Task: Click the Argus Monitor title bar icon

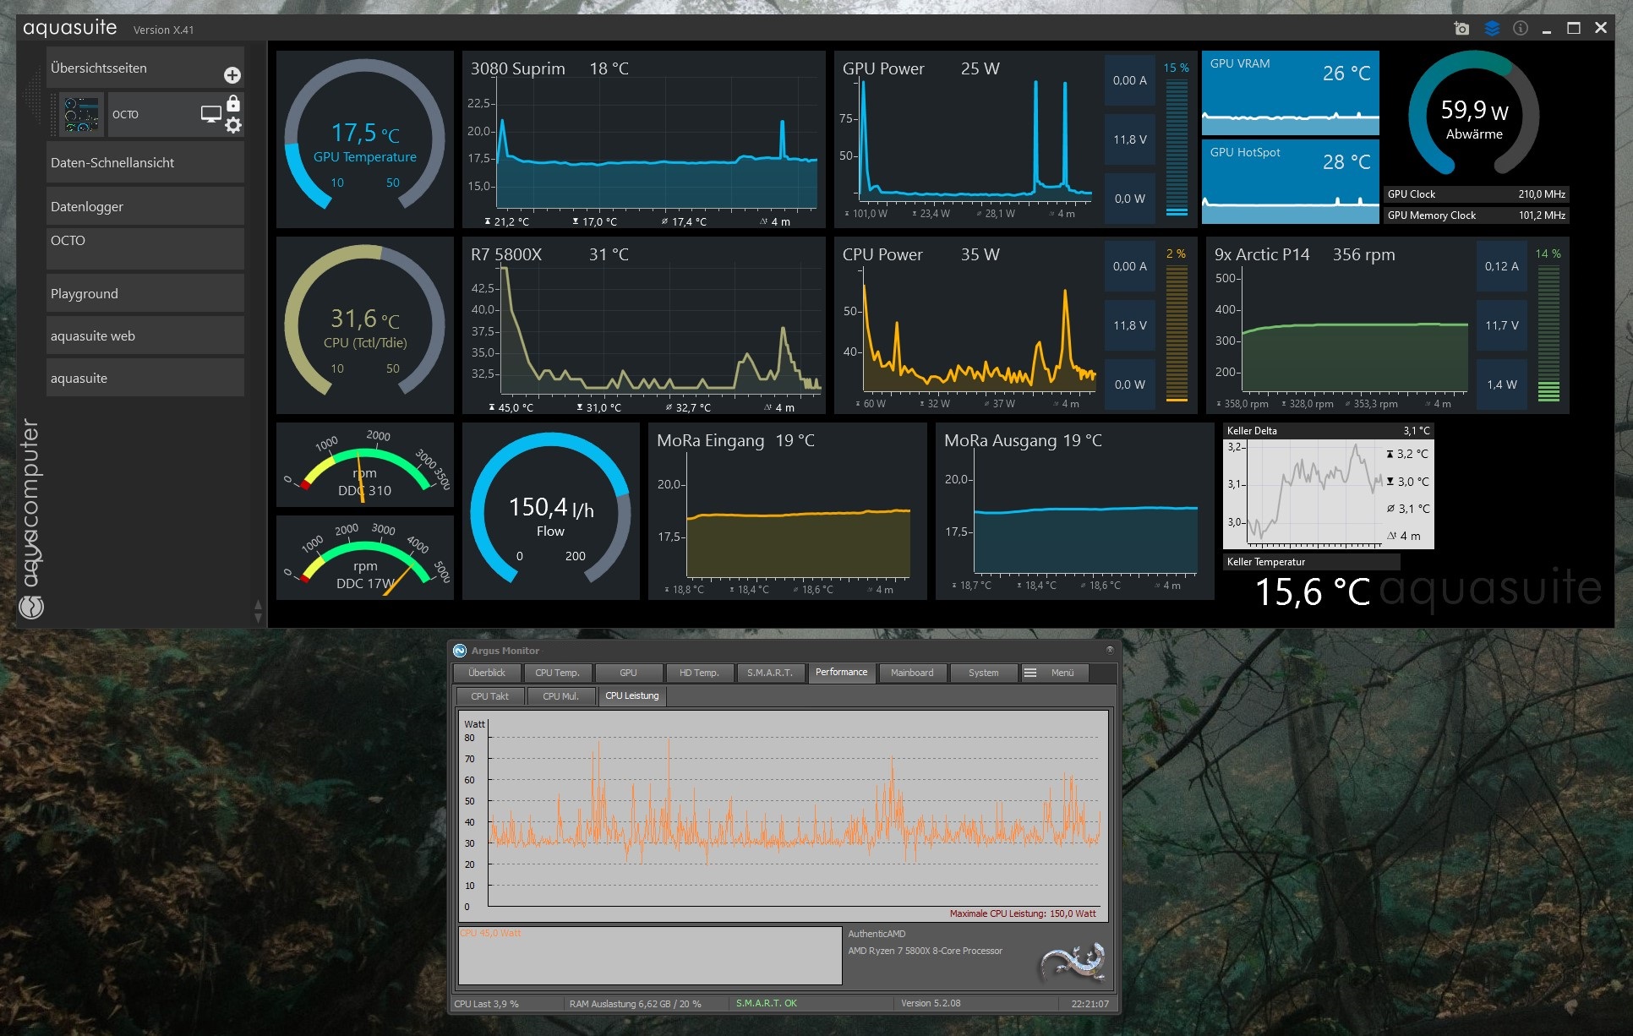Action: [460, 651]
